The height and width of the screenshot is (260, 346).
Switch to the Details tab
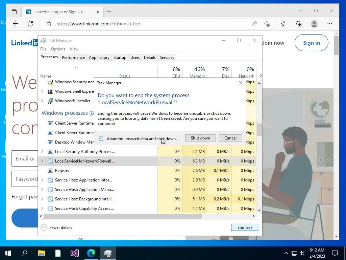[150, 58]
